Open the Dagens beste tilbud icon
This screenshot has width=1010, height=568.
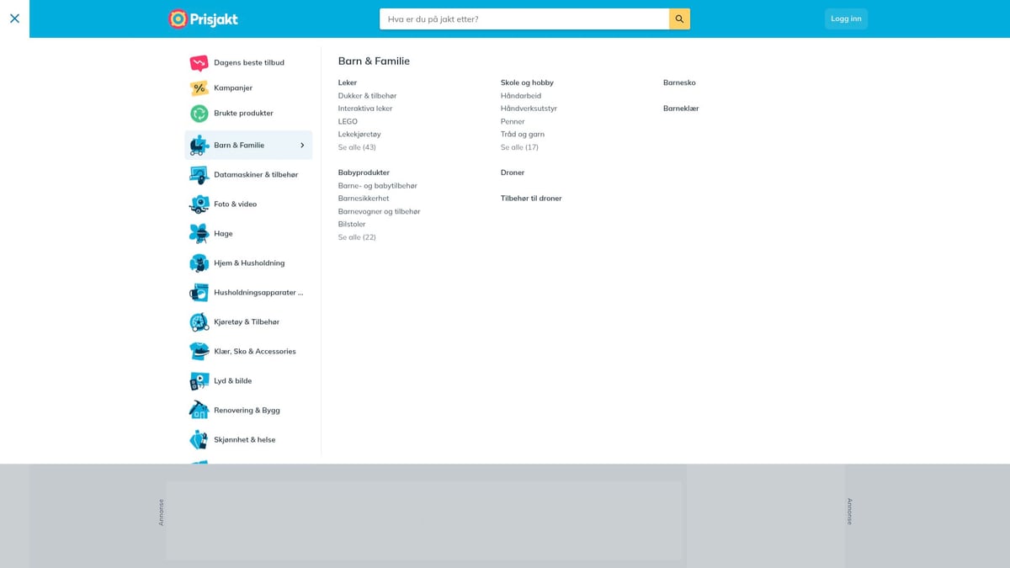click(199, 62)
